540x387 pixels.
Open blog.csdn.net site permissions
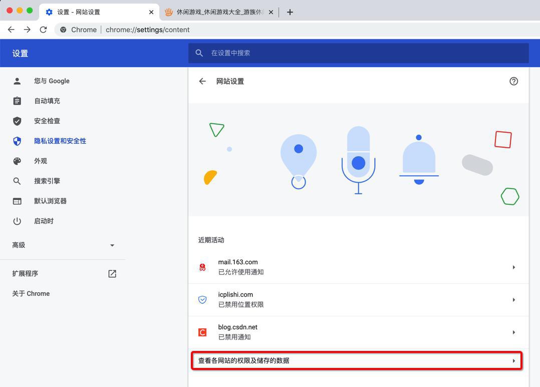358,332
